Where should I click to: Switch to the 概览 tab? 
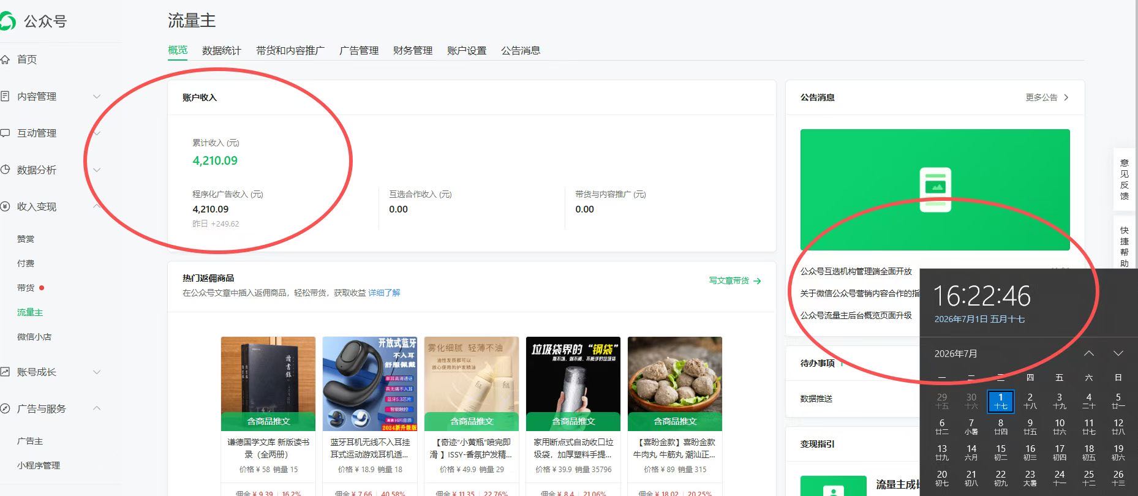point(178,50)
